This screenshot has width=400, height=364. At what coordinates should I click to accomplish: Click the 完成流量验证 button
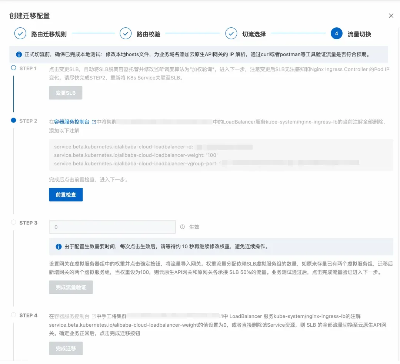point(71,287)
